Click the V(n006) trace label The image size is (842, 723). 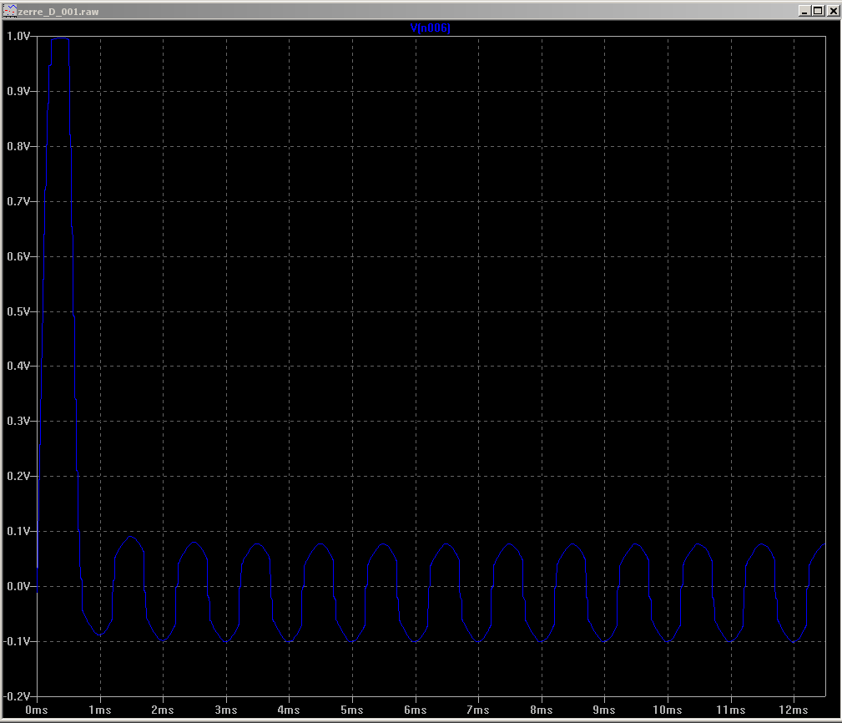point(430,28)
